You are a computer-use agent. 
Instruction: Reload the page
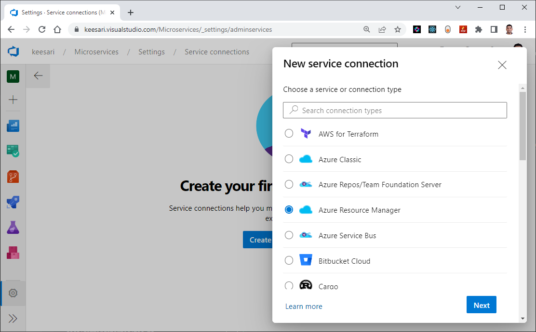42,29
